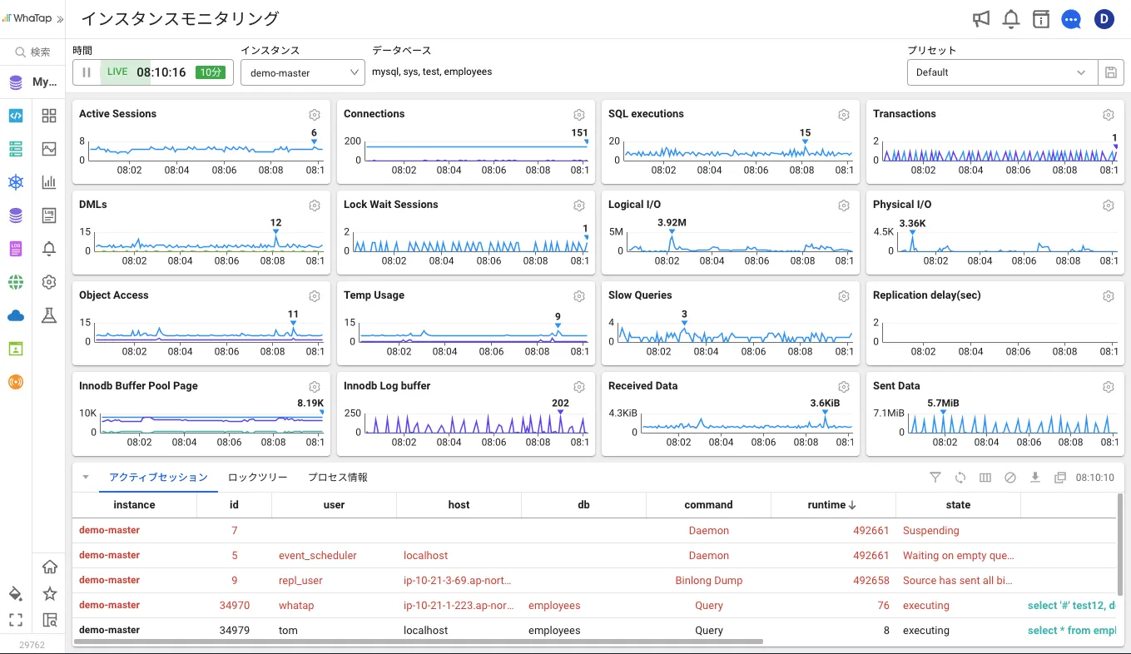The width and height of the screenshot is (1131, 654).
Task: Click the table horizontal scrollbar
Action: (x=418, y=642)
